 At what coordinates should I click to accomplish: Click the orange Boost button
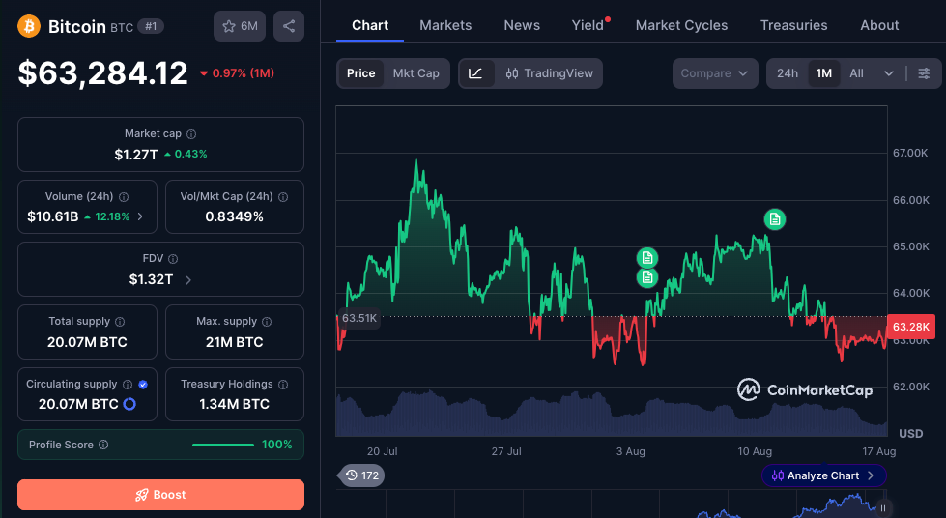pos(160,495)
